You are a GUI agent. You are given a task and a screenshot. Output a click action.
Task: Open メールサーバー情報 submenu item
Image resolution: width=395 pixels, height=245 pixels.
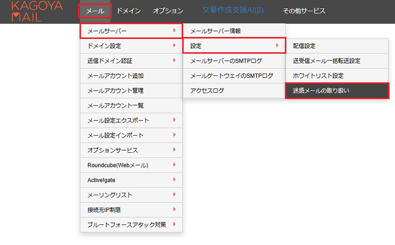(x=234, y=31)
